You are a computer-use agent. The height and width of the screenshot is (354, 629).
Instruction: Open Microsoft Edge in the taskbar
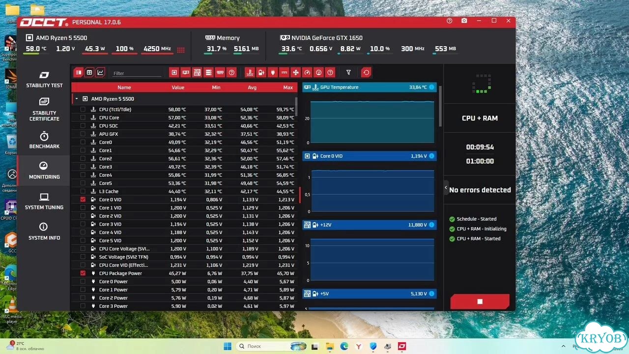[344, 347]
